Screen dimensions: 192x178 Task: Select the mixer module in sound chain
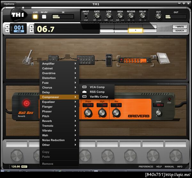click(x=86, y=60)
